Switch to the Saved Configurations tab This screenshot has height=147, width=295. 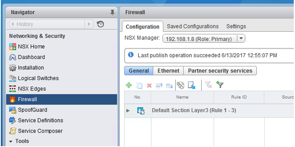pyautogui.click(x=192, y=26)
